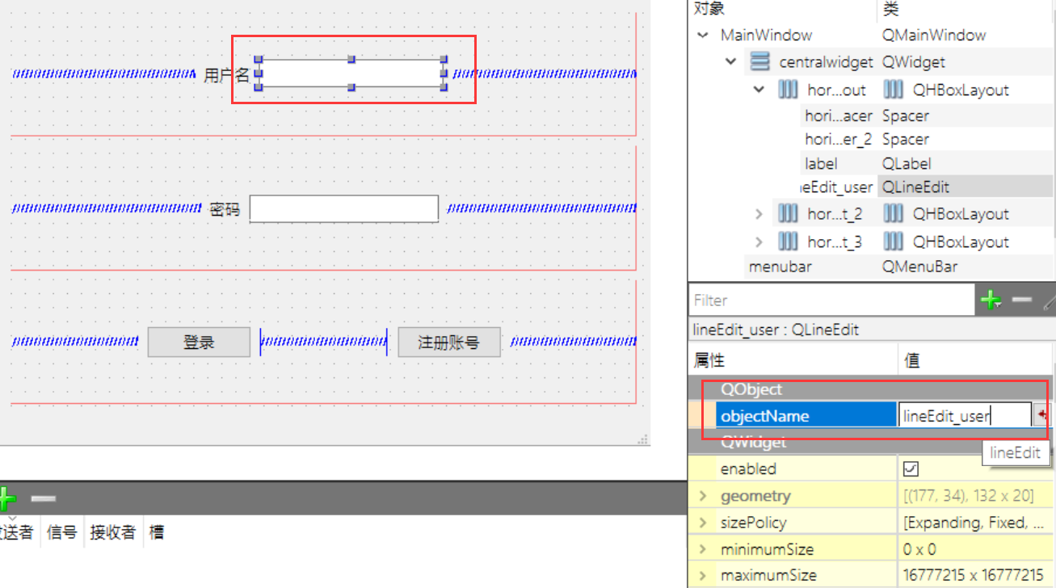Expand the sizePolicy property
1056x588 pixels.
(x=703, y=523)
